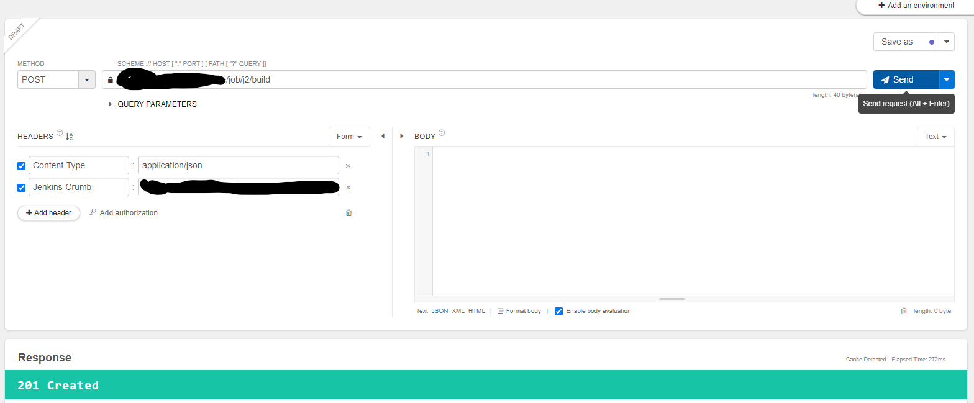
Task: Click the request URL input field
Action: click(485, 79)
